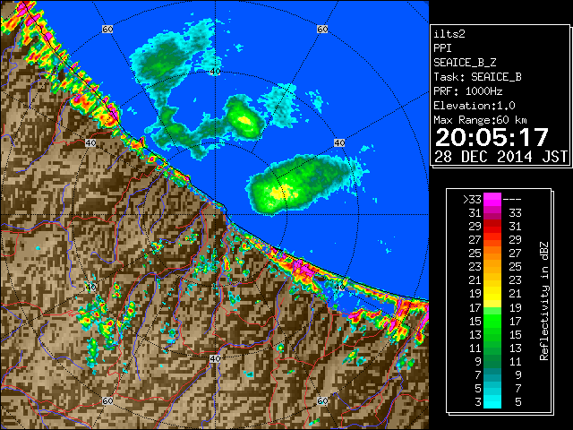Click the "Max Range:60 km" entry

[480, 120]
